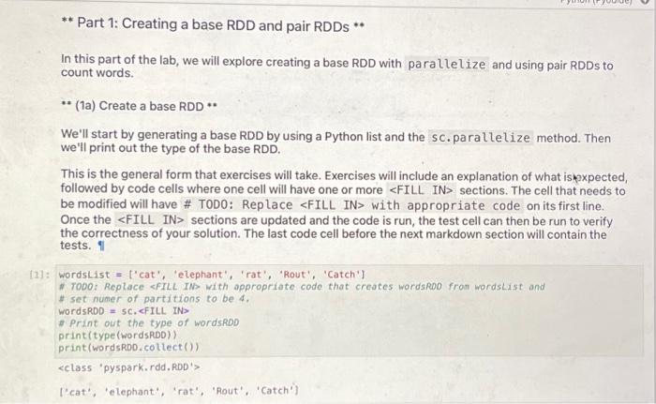Click the inline code "parallelize" in the intro paragraph
Screen dimensions: 656x404
pos(446,65)
